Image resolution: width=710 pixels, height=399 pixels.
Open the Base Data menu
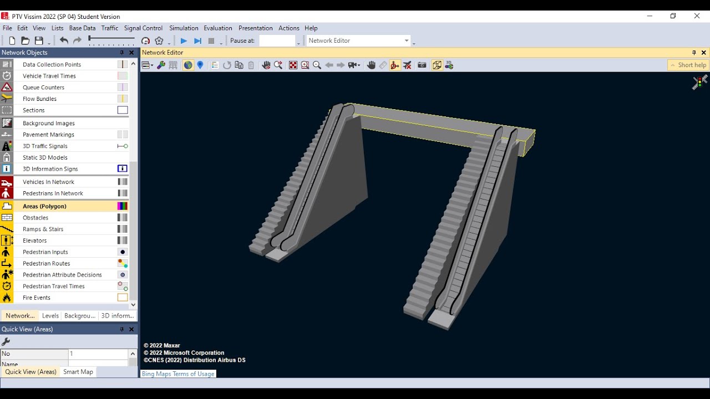click(82, 28)
